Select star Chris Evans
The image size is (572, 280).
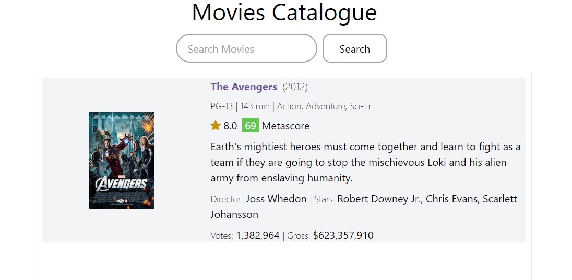pos(452,199)
